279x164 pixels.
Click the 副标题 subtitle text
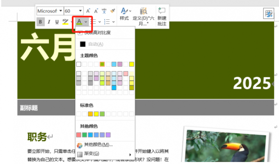tap(29, 108)
